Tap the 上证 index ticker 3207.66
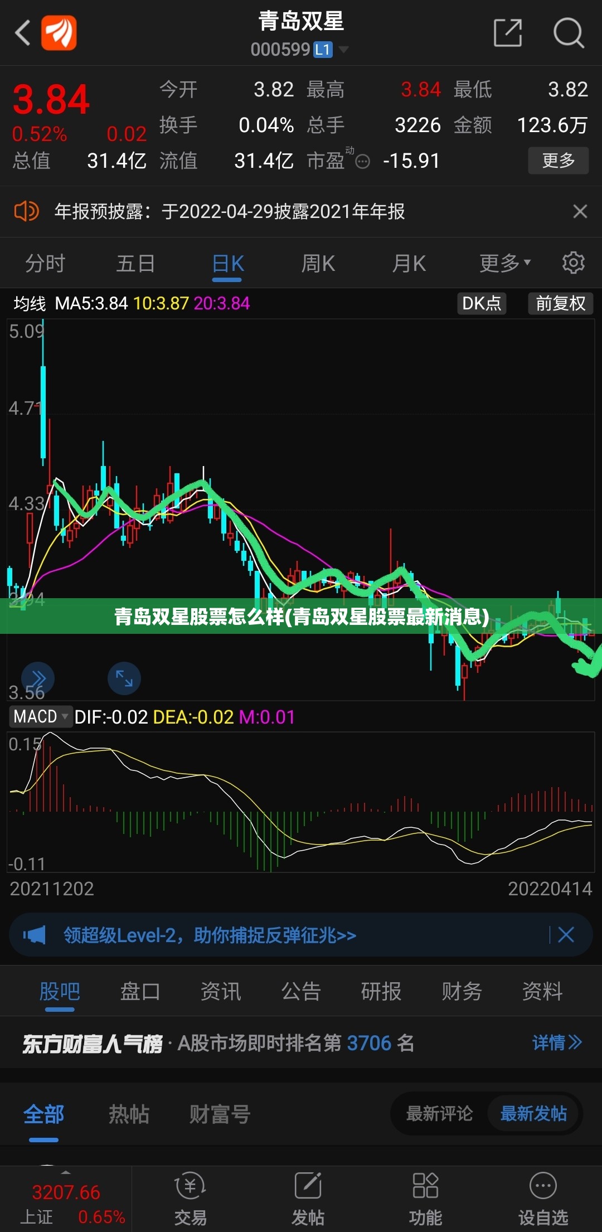Screen dimensions: 602x1232 coord(66,1199)
